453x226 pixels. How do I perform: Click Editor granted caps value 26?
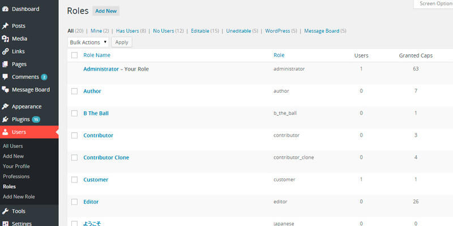pos(416,202)
